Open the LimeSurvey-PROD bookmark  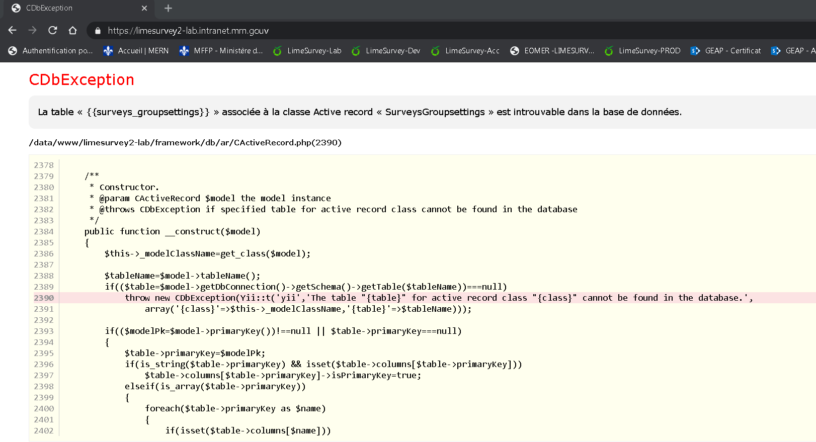click(642, 51)
